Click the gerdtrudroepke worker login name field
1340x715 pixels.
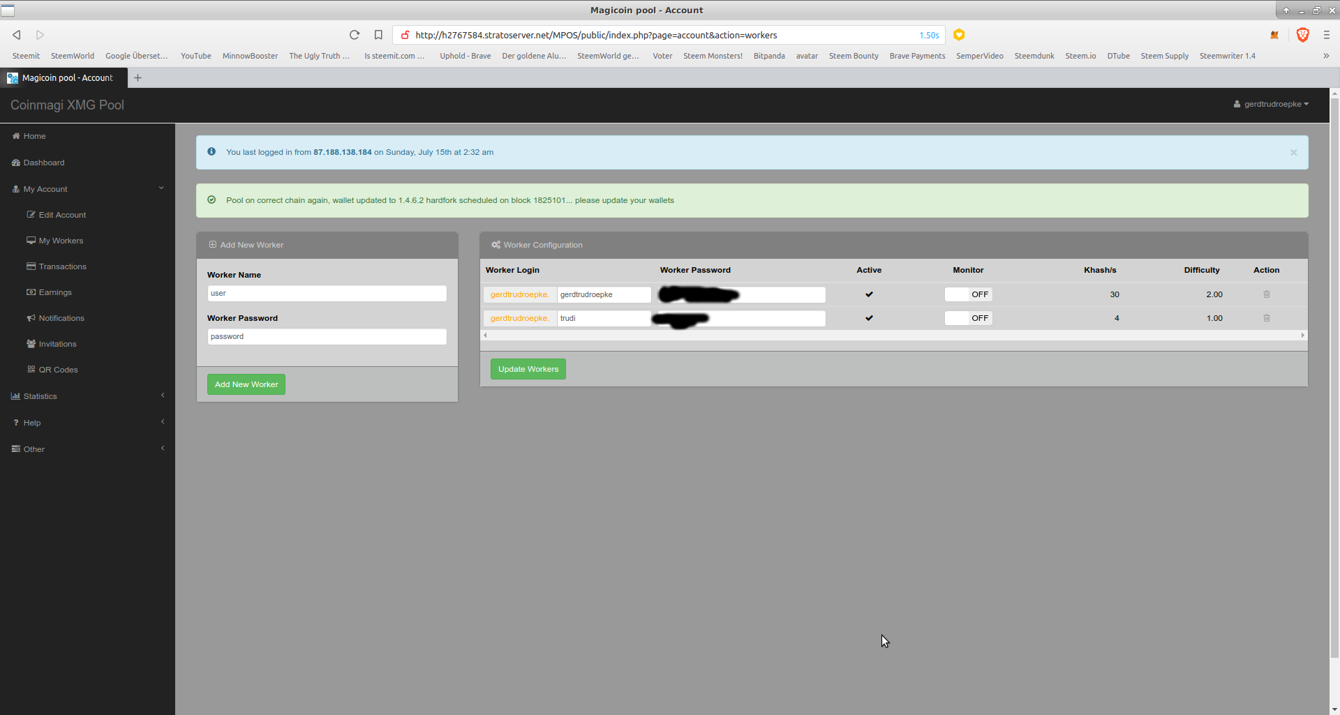coord(604,294)
